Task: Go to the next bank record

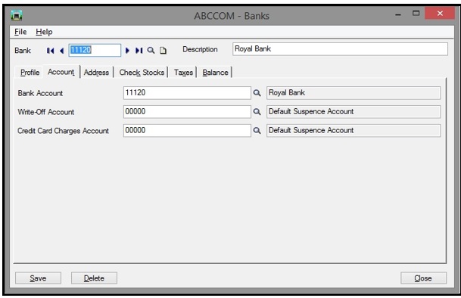Action: point(127,51)
